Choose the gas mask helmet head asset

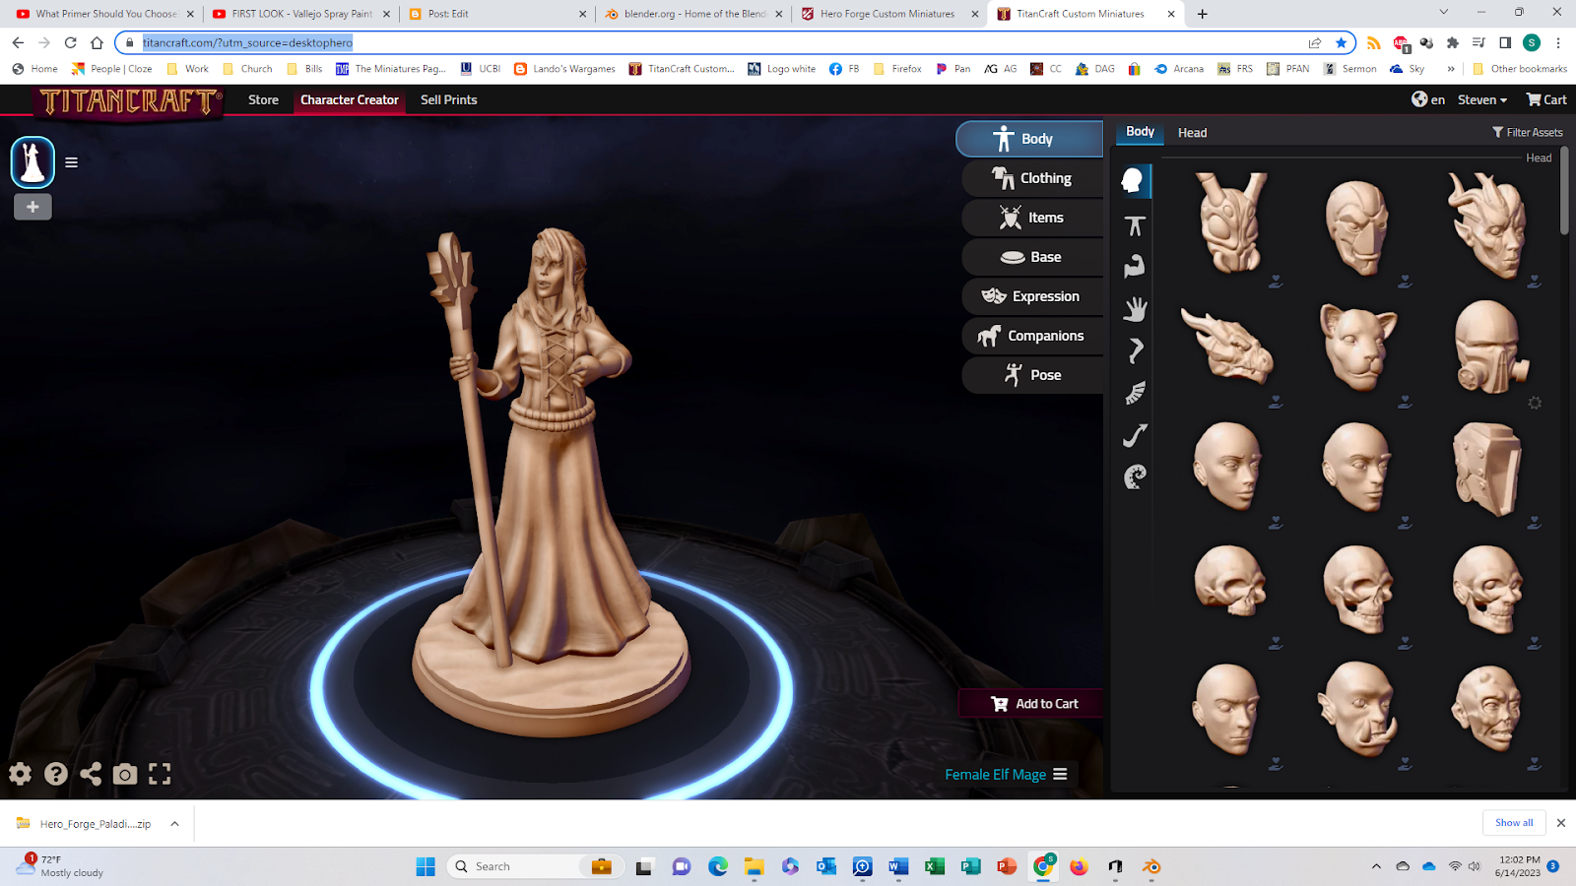[1490, 347]
